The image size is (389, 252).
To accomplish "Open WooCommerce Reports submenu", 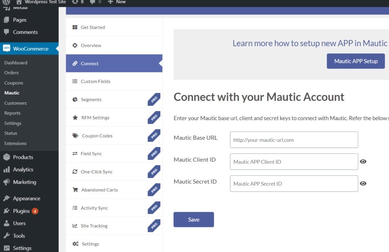I will 13,113.
